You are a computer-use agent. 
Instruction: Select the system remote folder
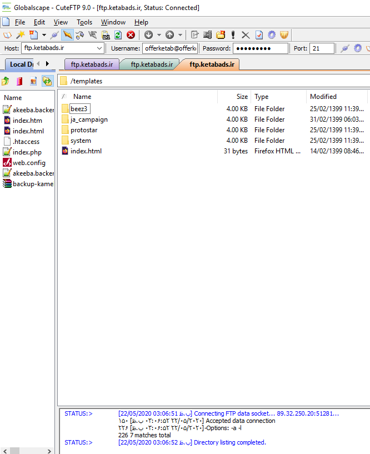[x=81, y=141]
